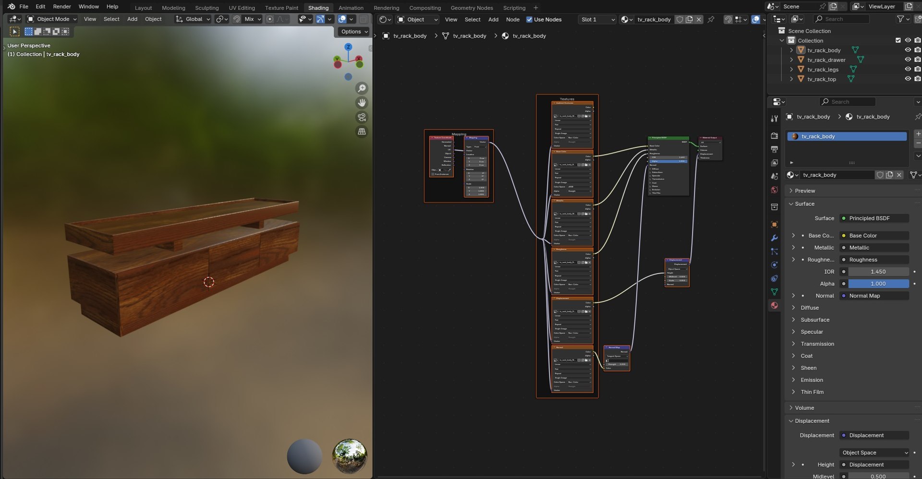Select tv_rack_body material slot in list
This screenshot has width=922, height=479.
(847, 137)
